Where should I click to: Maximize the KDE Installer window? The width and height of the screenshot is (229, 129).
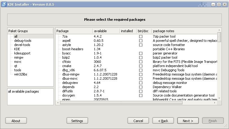pyautogui.click(x=219, y=5)
